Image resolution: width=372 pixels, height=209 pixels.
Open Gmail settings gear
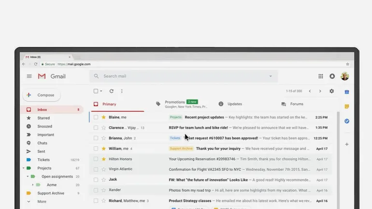coord(331,91)
